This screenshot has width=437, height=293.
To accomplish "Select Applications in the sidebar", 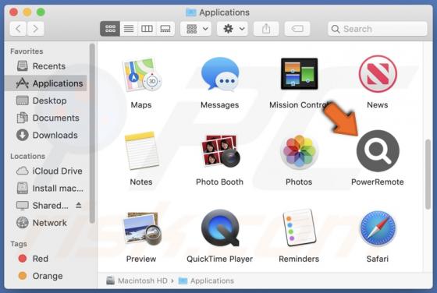I will [46, 83].
